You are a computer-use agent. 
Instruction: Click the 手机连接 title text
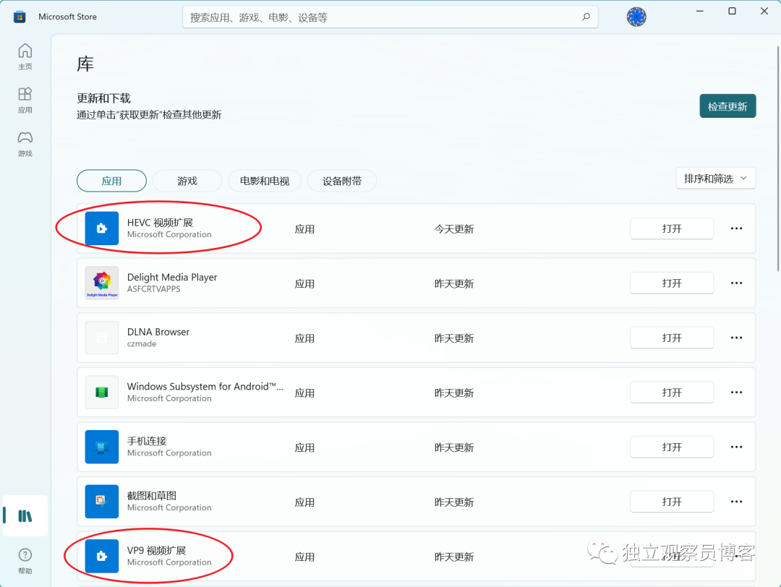pyautogui.click(x=147, y=441)
